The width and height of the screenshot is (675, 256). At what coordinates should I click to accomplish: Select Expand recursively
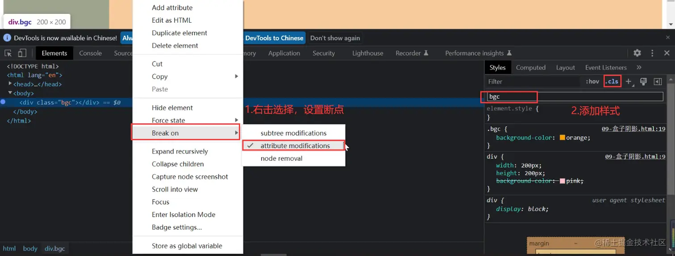188,151
